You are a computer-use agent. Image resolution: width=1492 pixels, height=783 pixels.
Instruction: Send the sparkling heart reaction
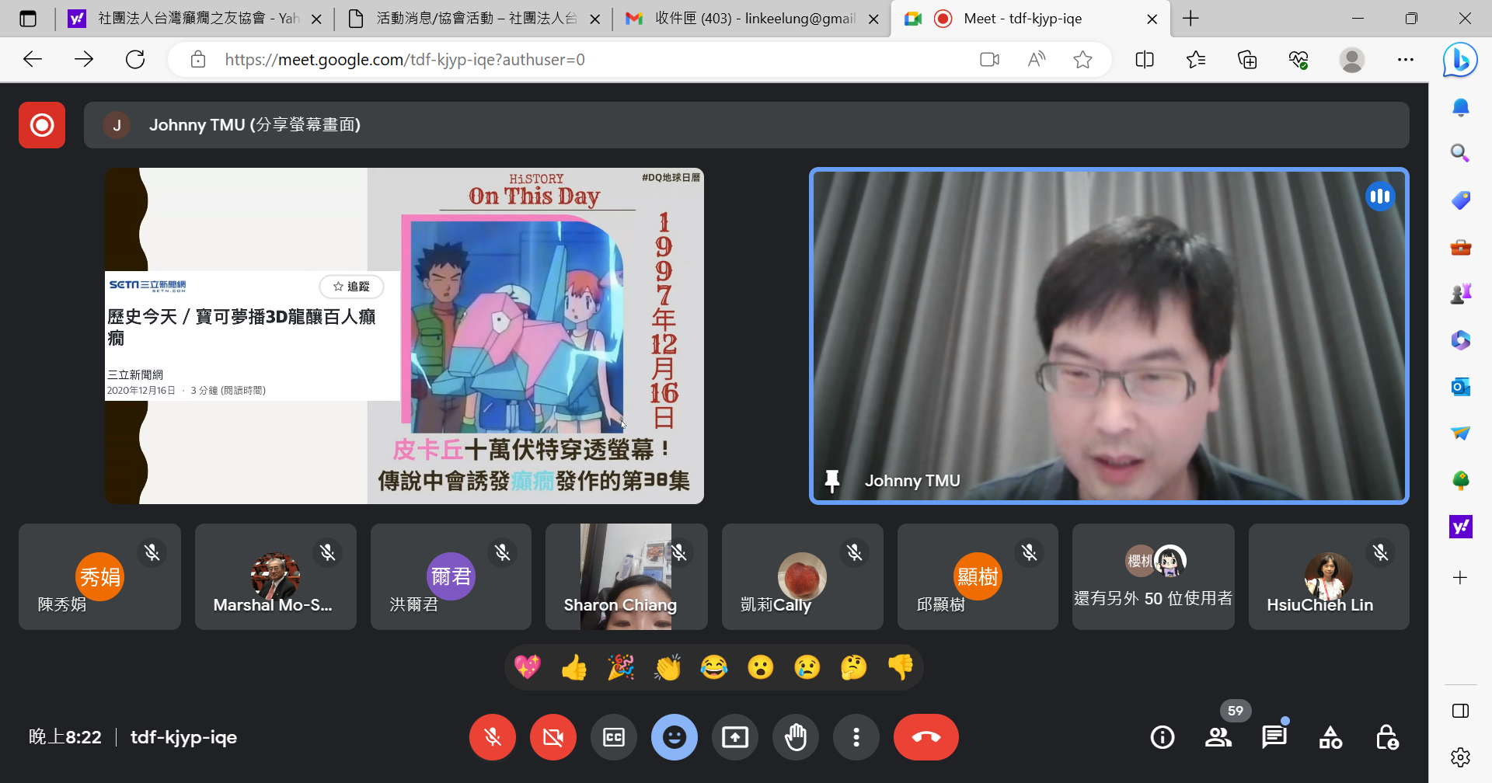coord(528,667)
